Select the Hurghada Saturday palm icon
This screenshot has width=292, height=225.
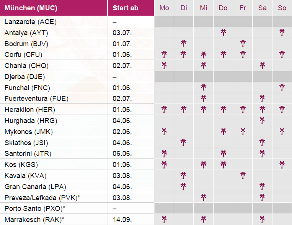[262, 121]
